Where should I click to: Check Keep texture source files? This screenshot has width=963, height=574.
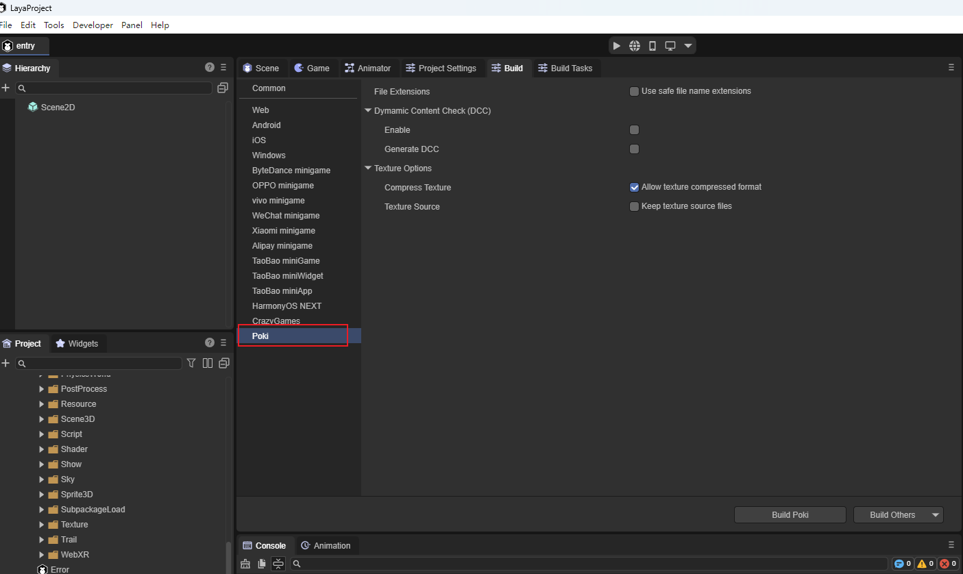pyautogui.click(x=634, y=206)
